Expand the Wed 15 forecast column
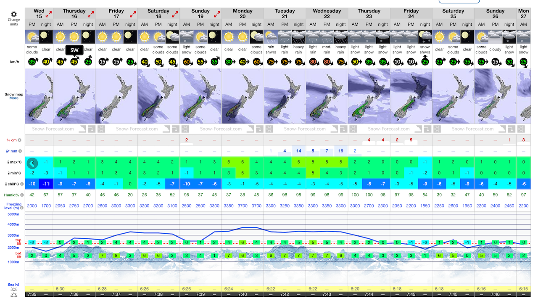538x306 pixels. point(49,14)
